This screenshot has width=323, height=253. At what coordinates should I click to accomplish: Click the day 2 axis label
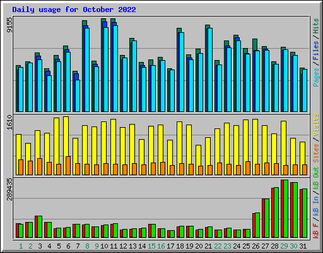(x=30, y=246)
